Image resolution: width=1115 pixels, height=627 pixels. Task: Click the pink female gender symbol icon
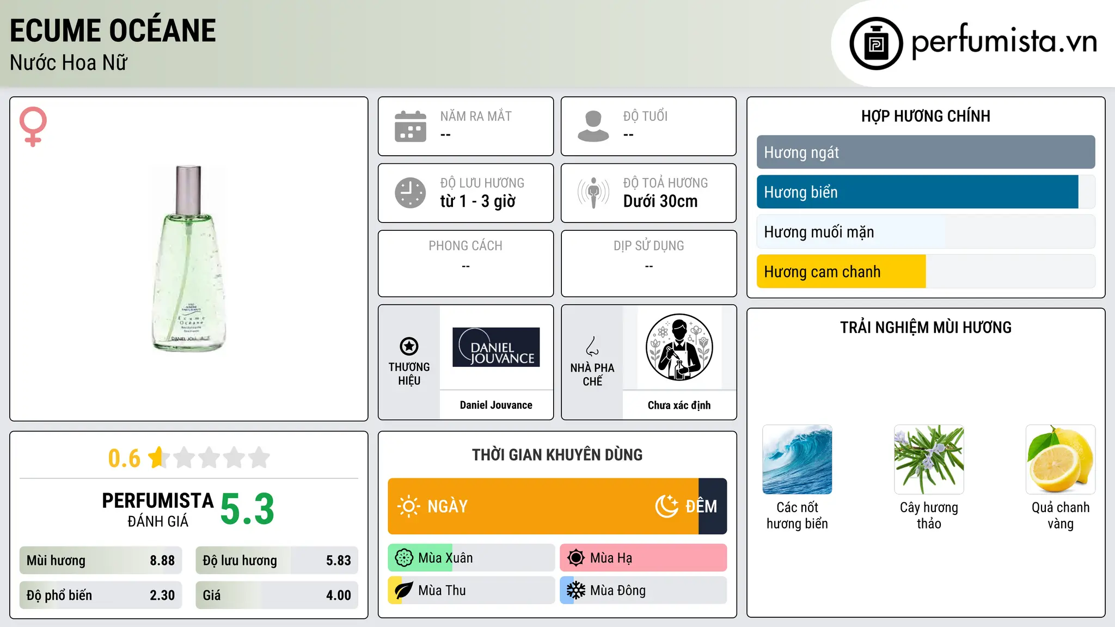pos(33,126)
